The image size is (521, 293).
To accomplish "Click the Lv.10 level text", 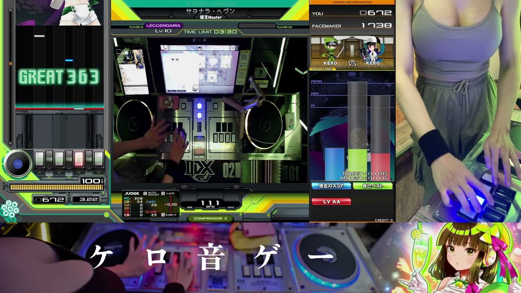I will (x=163, y=31).
